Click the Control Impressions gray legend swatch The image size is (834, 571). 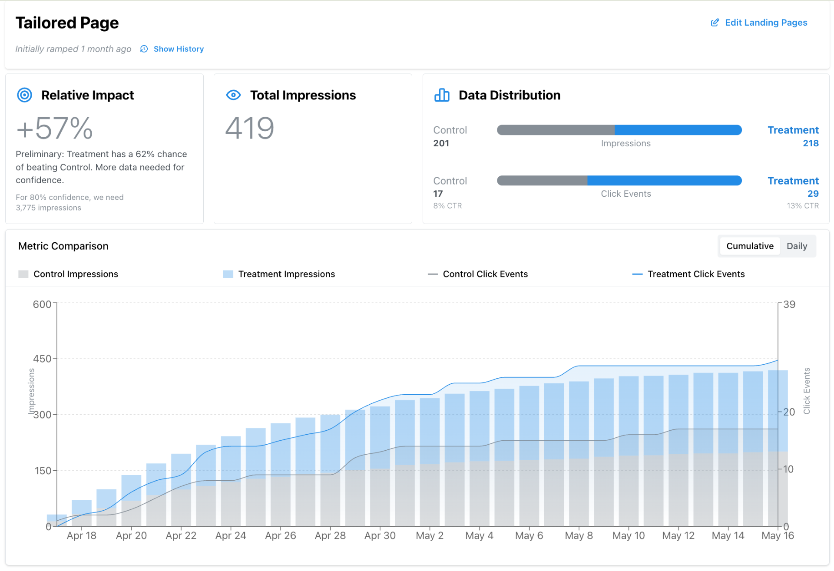[23, 274]
